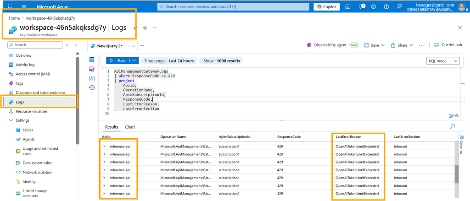Select the New Query 2 tab
Image resolution: width=470 pixels, height=201 pixels.
(110, 46)
